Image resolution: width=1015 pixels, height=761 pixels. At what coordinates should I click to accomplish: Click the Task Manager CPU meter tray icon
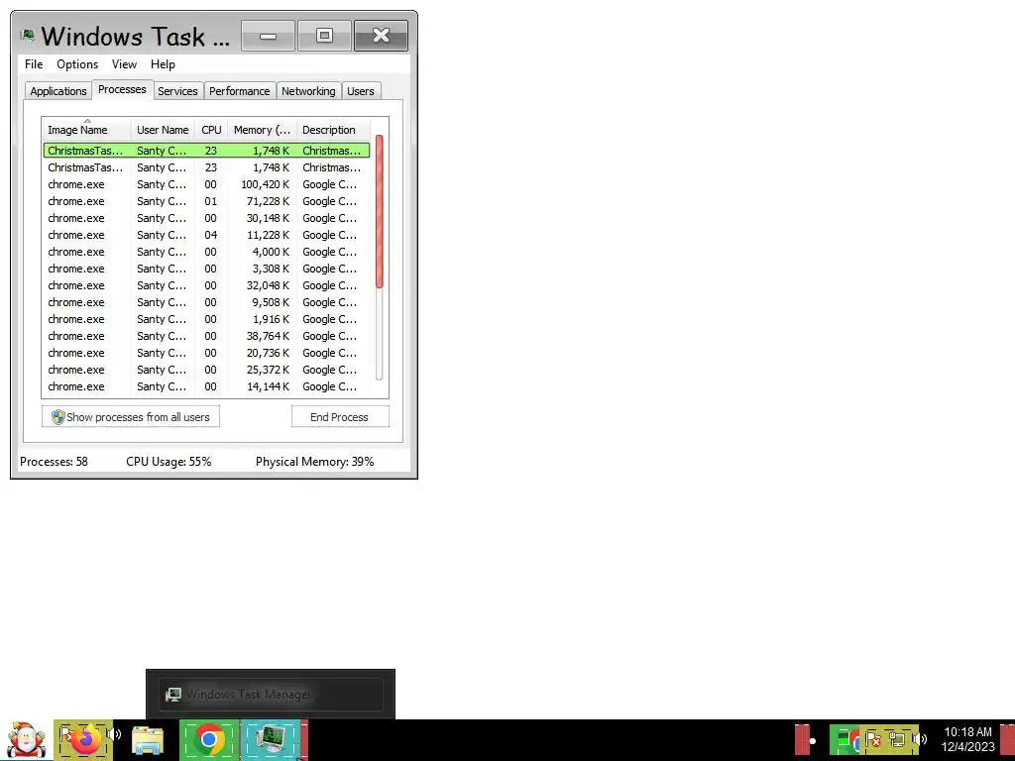point(844,737)
